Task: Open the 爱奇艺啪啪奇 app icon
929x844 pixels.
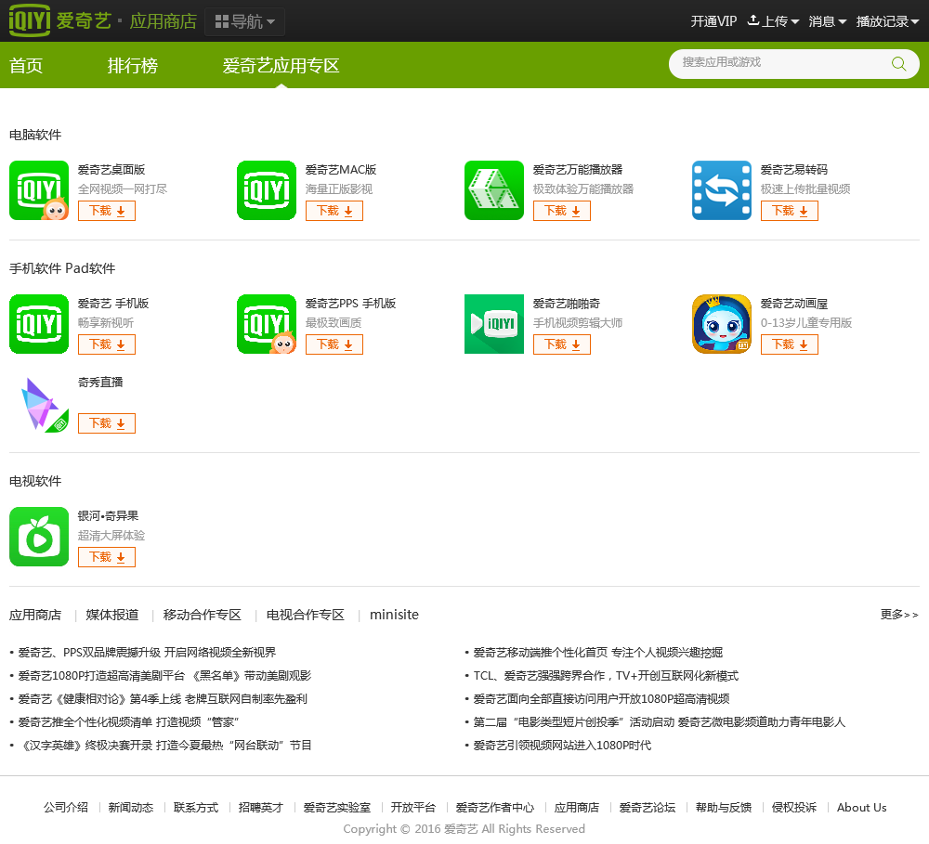Action: pyautogui.click(x=494, y=324)
